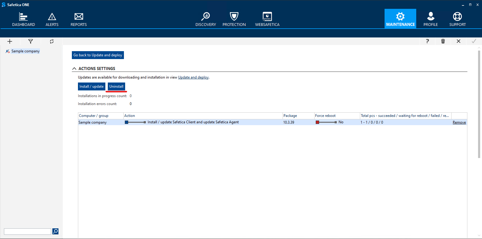Adjust the Action slider for Sample company

(135, 122)
